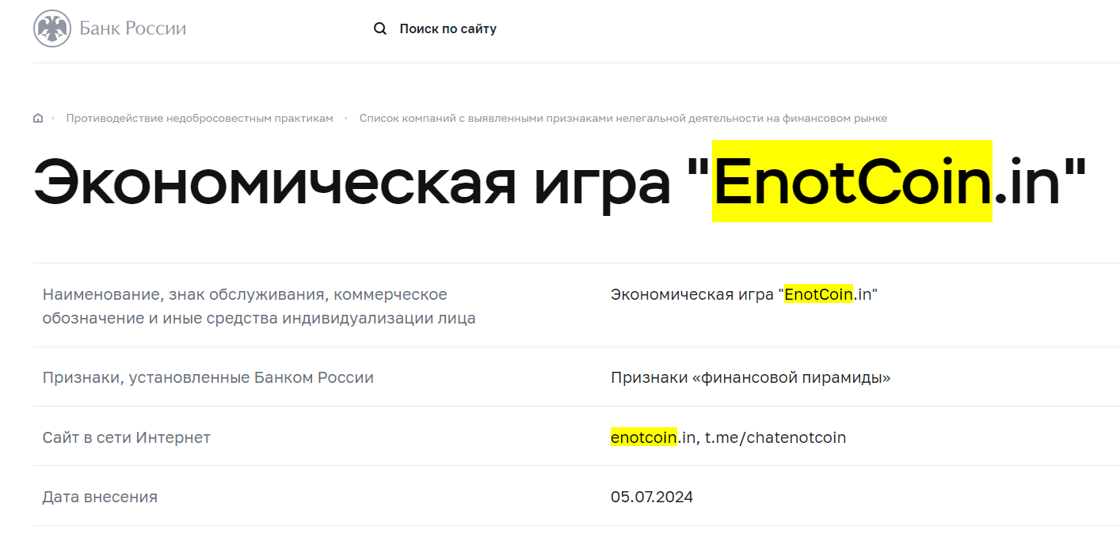
Task: Click the 't.me/chatenotcoin' address
Action: 775,437
